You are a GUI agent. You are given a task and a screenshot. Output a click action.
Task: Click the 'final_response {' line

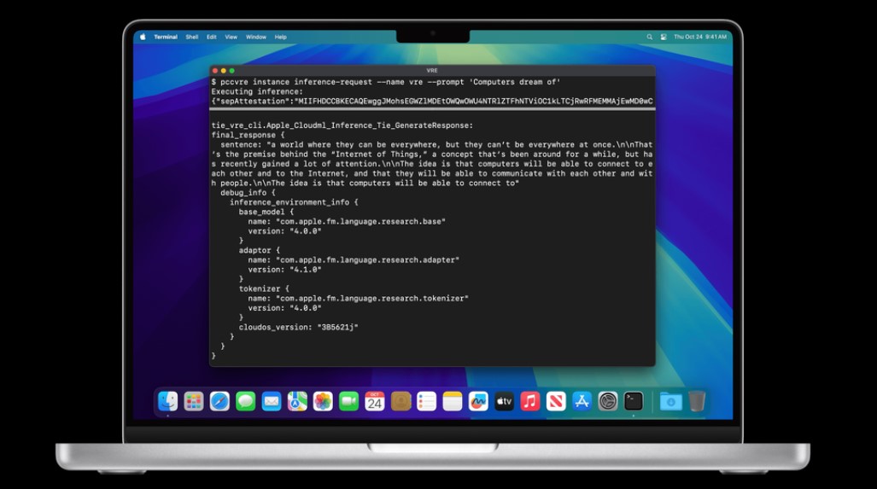point(248,135)
